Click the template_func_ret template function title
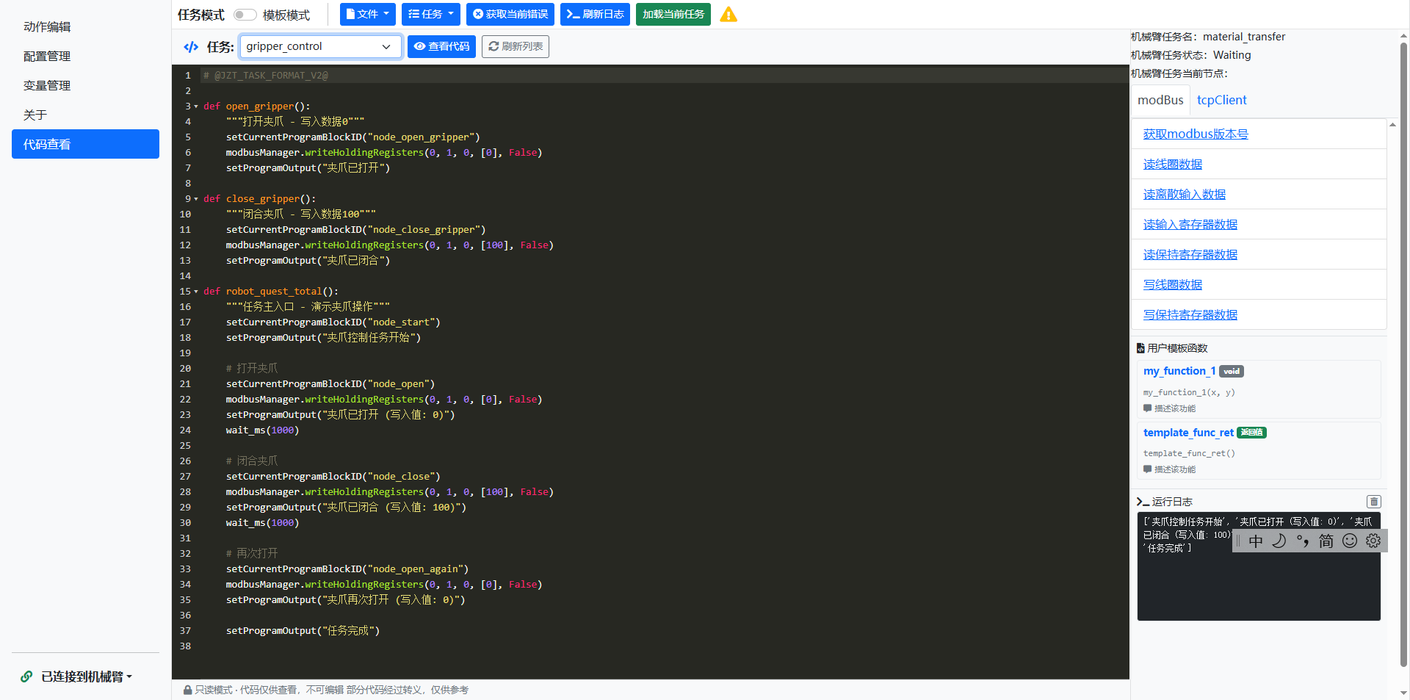Image resolution: width=1410 pixels, height=700 pixels. coord(1188,433)
